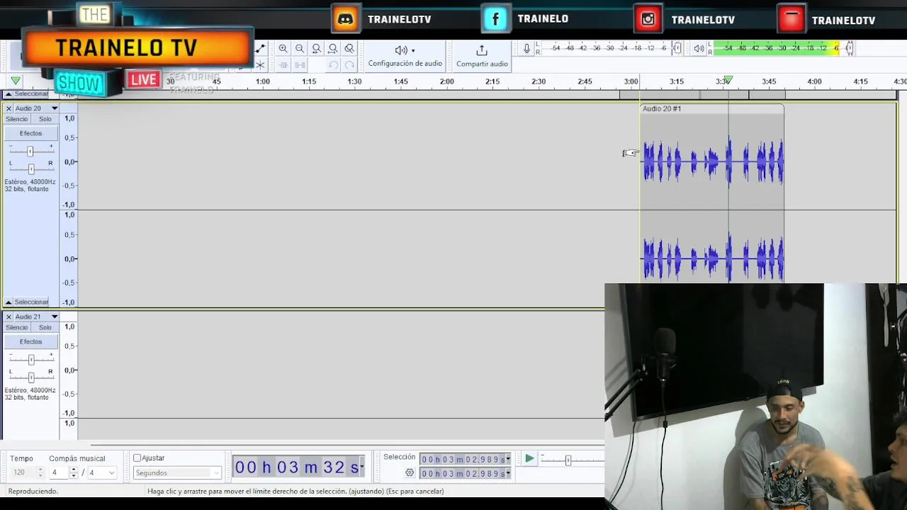Screen dimensions: 907x510
Task: Click Efectos button on Audio 21 track
Action: coord(30,341)
